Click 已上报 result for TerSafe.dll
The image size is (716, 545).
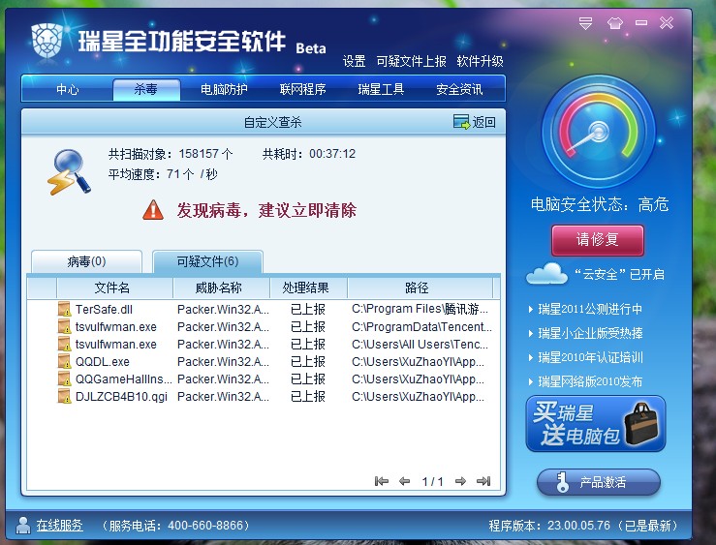[x=308, y=309]
